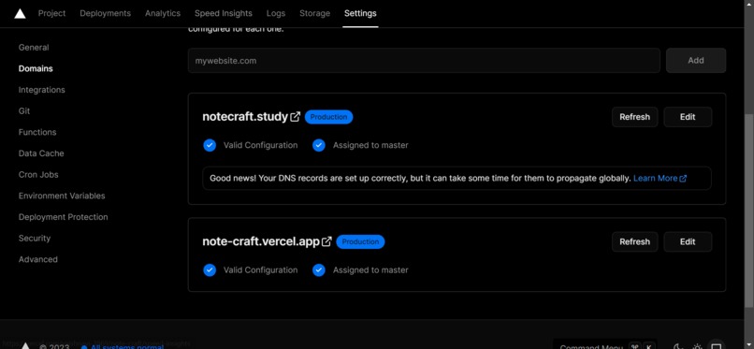
Task: Focus the mywebsite.com domain input field
Action: (424, 61)
